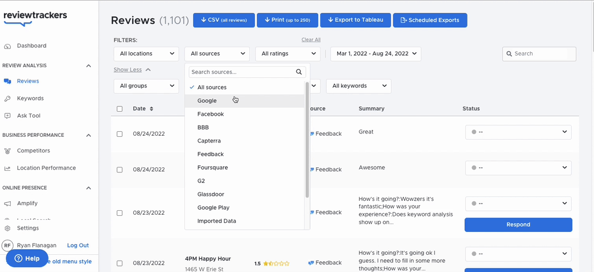Click the Search sources input field
This screenshot has height=272, width=594.
[x=247, y=72]
